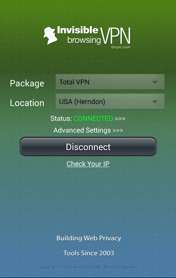Image resolution: width=176 pixels, height=278 pixels.
Task: Click the arrows after CONNECTED status
Action: pos(120,119)
